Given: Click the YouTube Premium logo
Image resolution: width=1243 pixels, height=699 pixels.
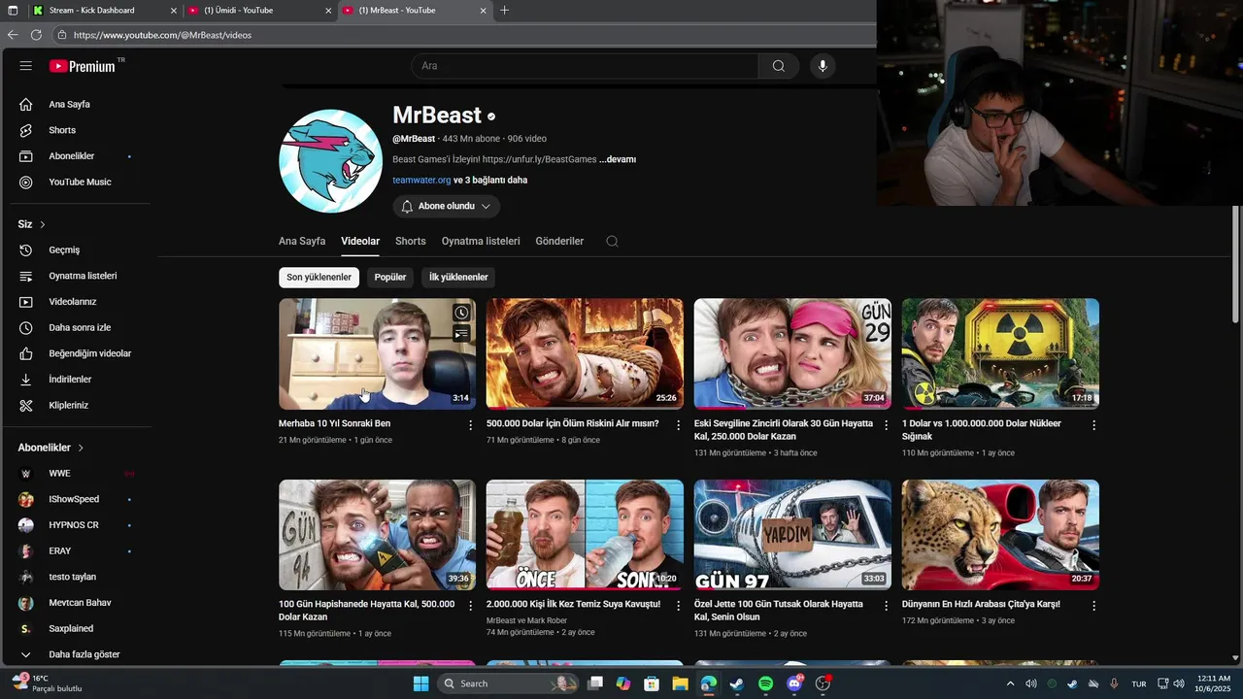Looking at the screenshot, I should [84, 66].
